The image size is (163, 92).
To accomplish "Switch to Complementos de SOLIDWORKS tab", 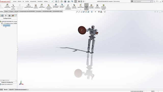I will [27, 11].
